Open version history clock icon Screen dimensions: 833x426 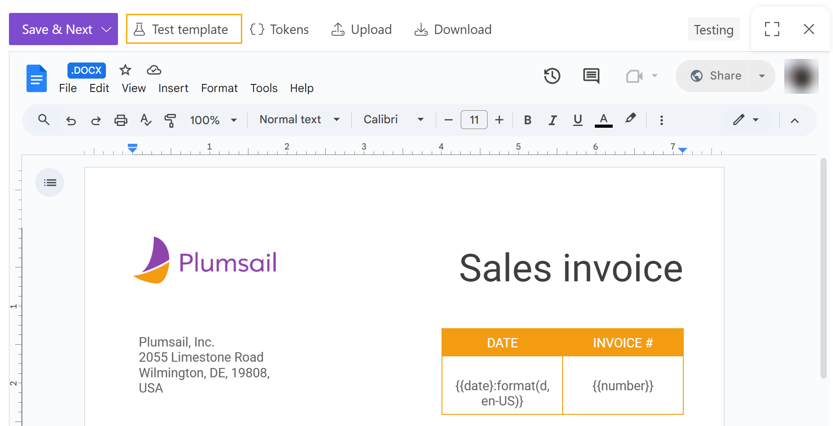point(552,76)
